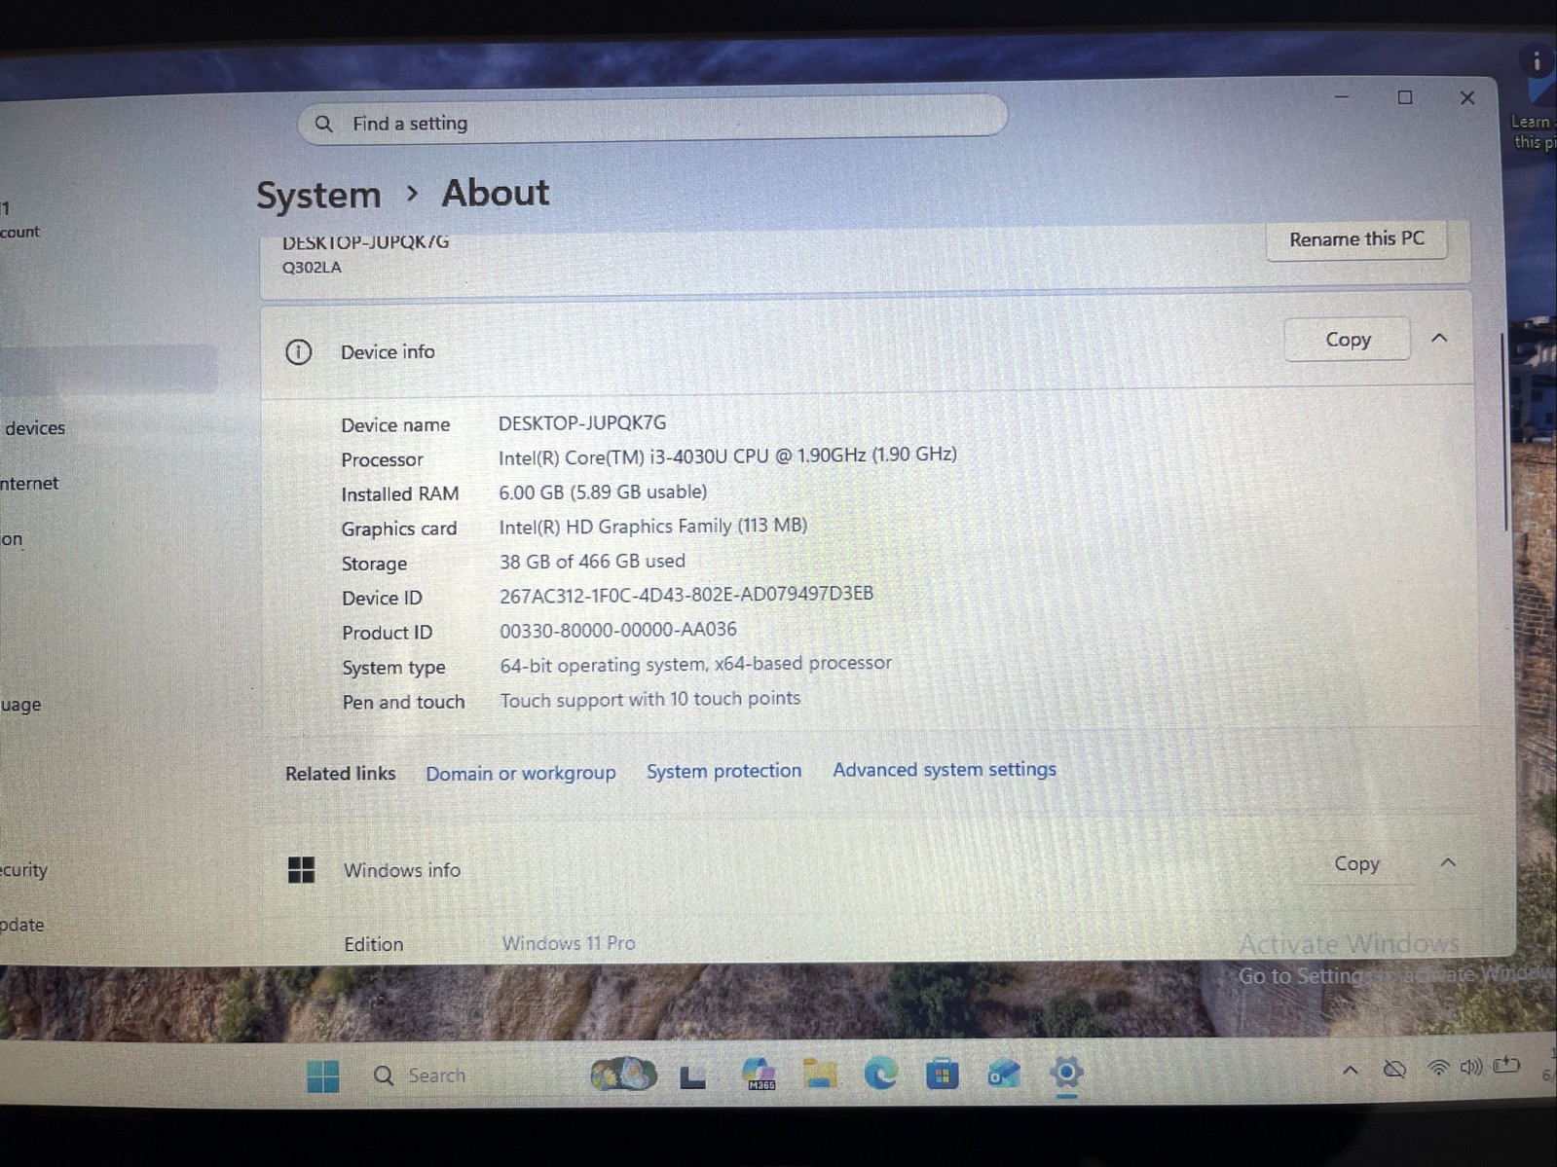Open Outlook from the taskbar
The height and width of the screenshot is (1167, 1557).
point(1004,1074)
